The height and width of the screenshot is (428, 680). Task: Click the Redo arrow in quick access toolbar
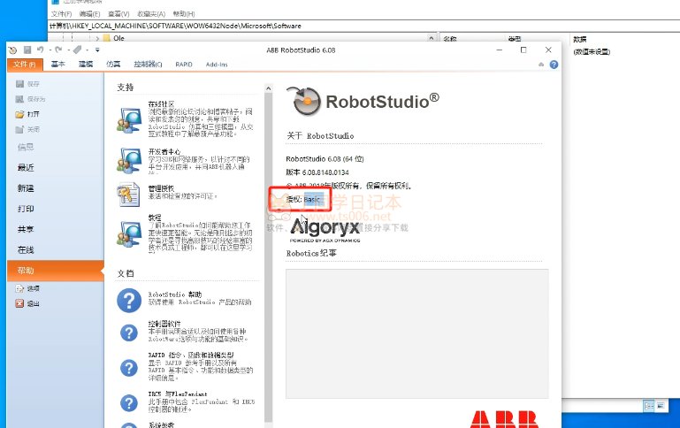coord(59,50)
